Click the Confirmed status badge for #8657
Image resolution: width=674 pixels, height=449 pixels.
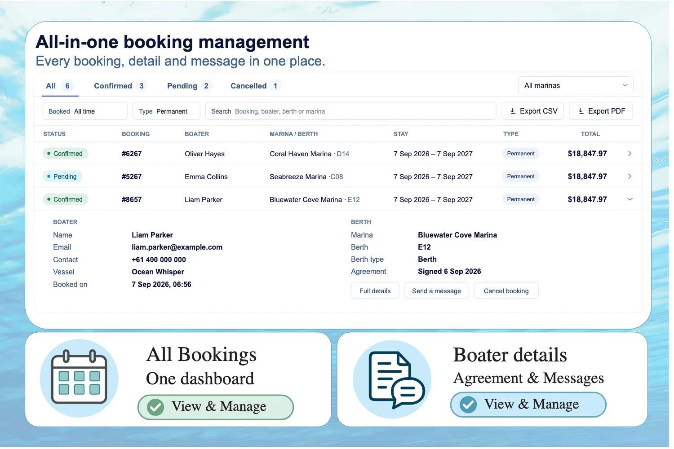[66, 199]
